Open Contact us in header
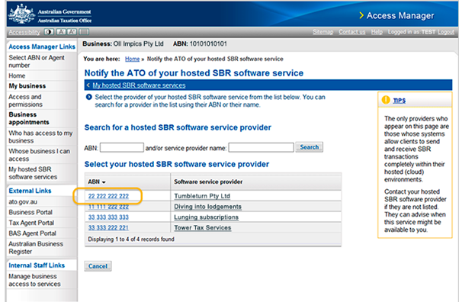 coord(351,31)
